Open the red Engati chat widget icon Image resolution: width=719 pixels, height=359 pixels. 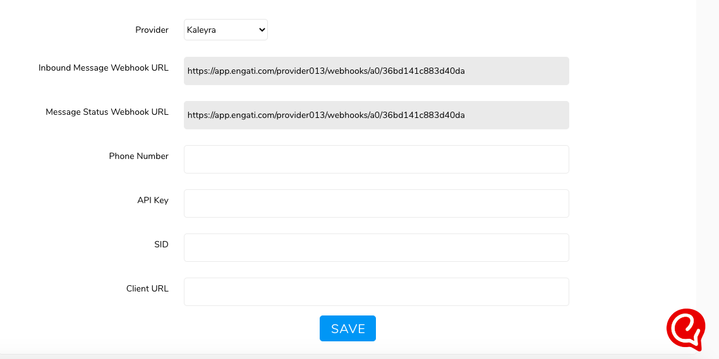pyautogui.click(x=686, y=330)
